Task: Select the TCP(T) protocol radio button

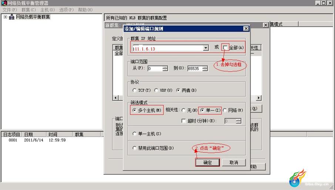Action: click(x=134, y=90)
